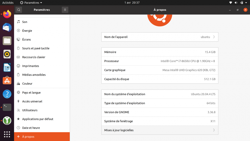
Task: Open the Files manager dock icon
Action: 7,41
